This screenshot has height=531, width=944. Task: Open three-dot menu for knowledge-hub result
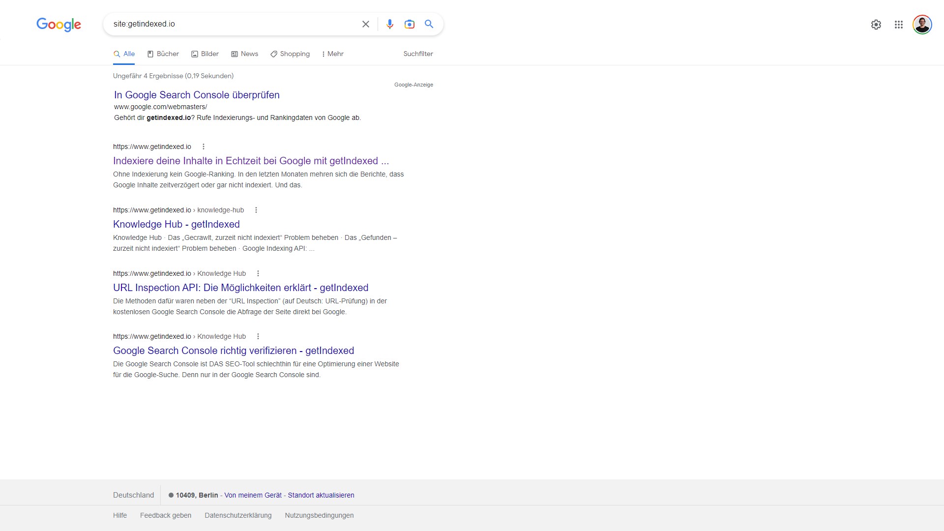pos(256,210)
